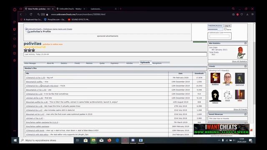Go back with the browser back arrow
267x150 pixels.
point(21,15)
